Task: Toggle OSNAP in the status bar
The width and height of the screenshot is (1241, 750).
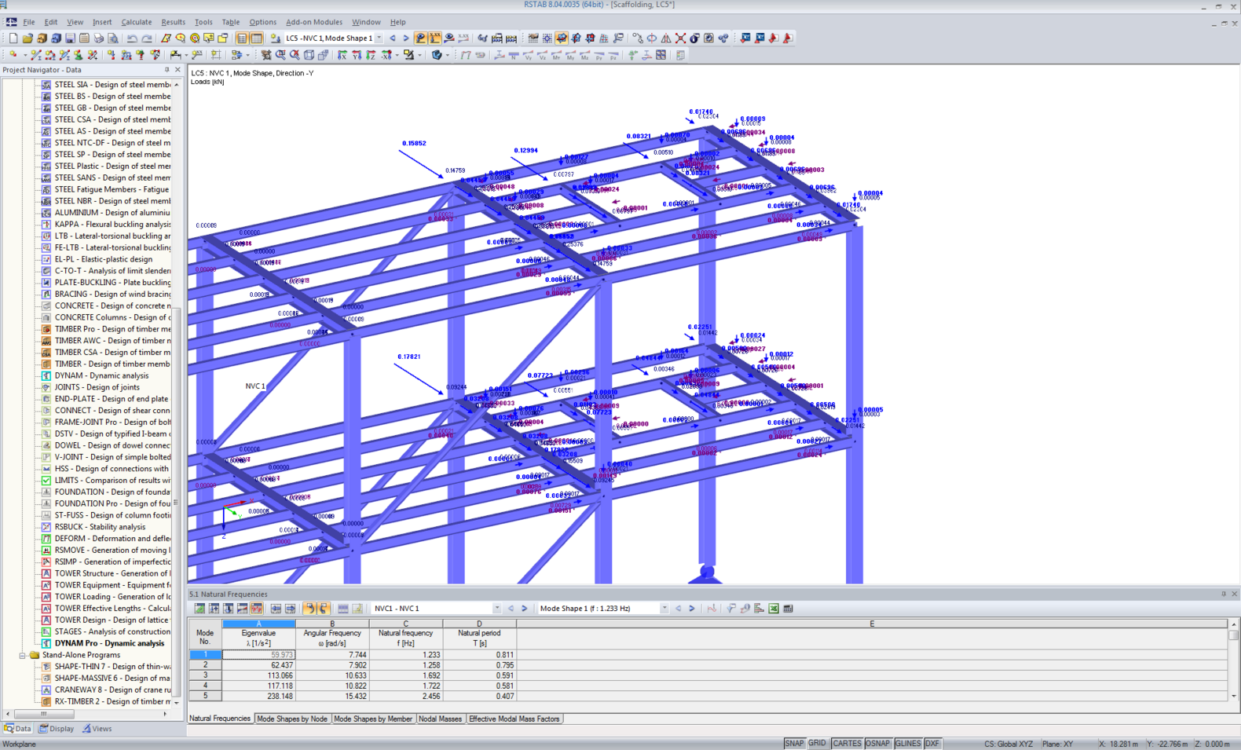Action: pyautogui.click(x=877, y=744)
